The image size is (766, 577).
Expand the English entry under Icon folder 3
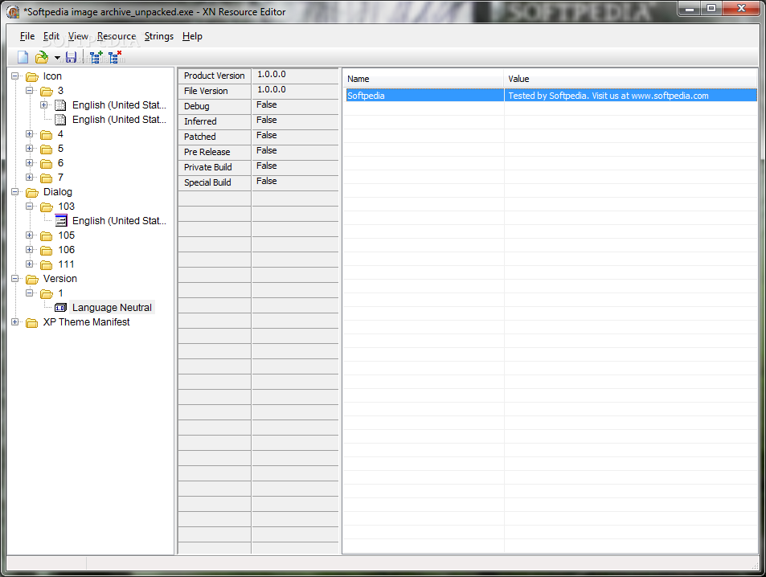(x=44, y=105)
